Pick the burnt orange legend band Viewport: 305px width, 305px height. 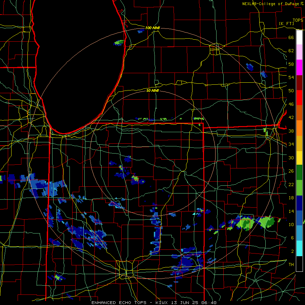point(299,113)
